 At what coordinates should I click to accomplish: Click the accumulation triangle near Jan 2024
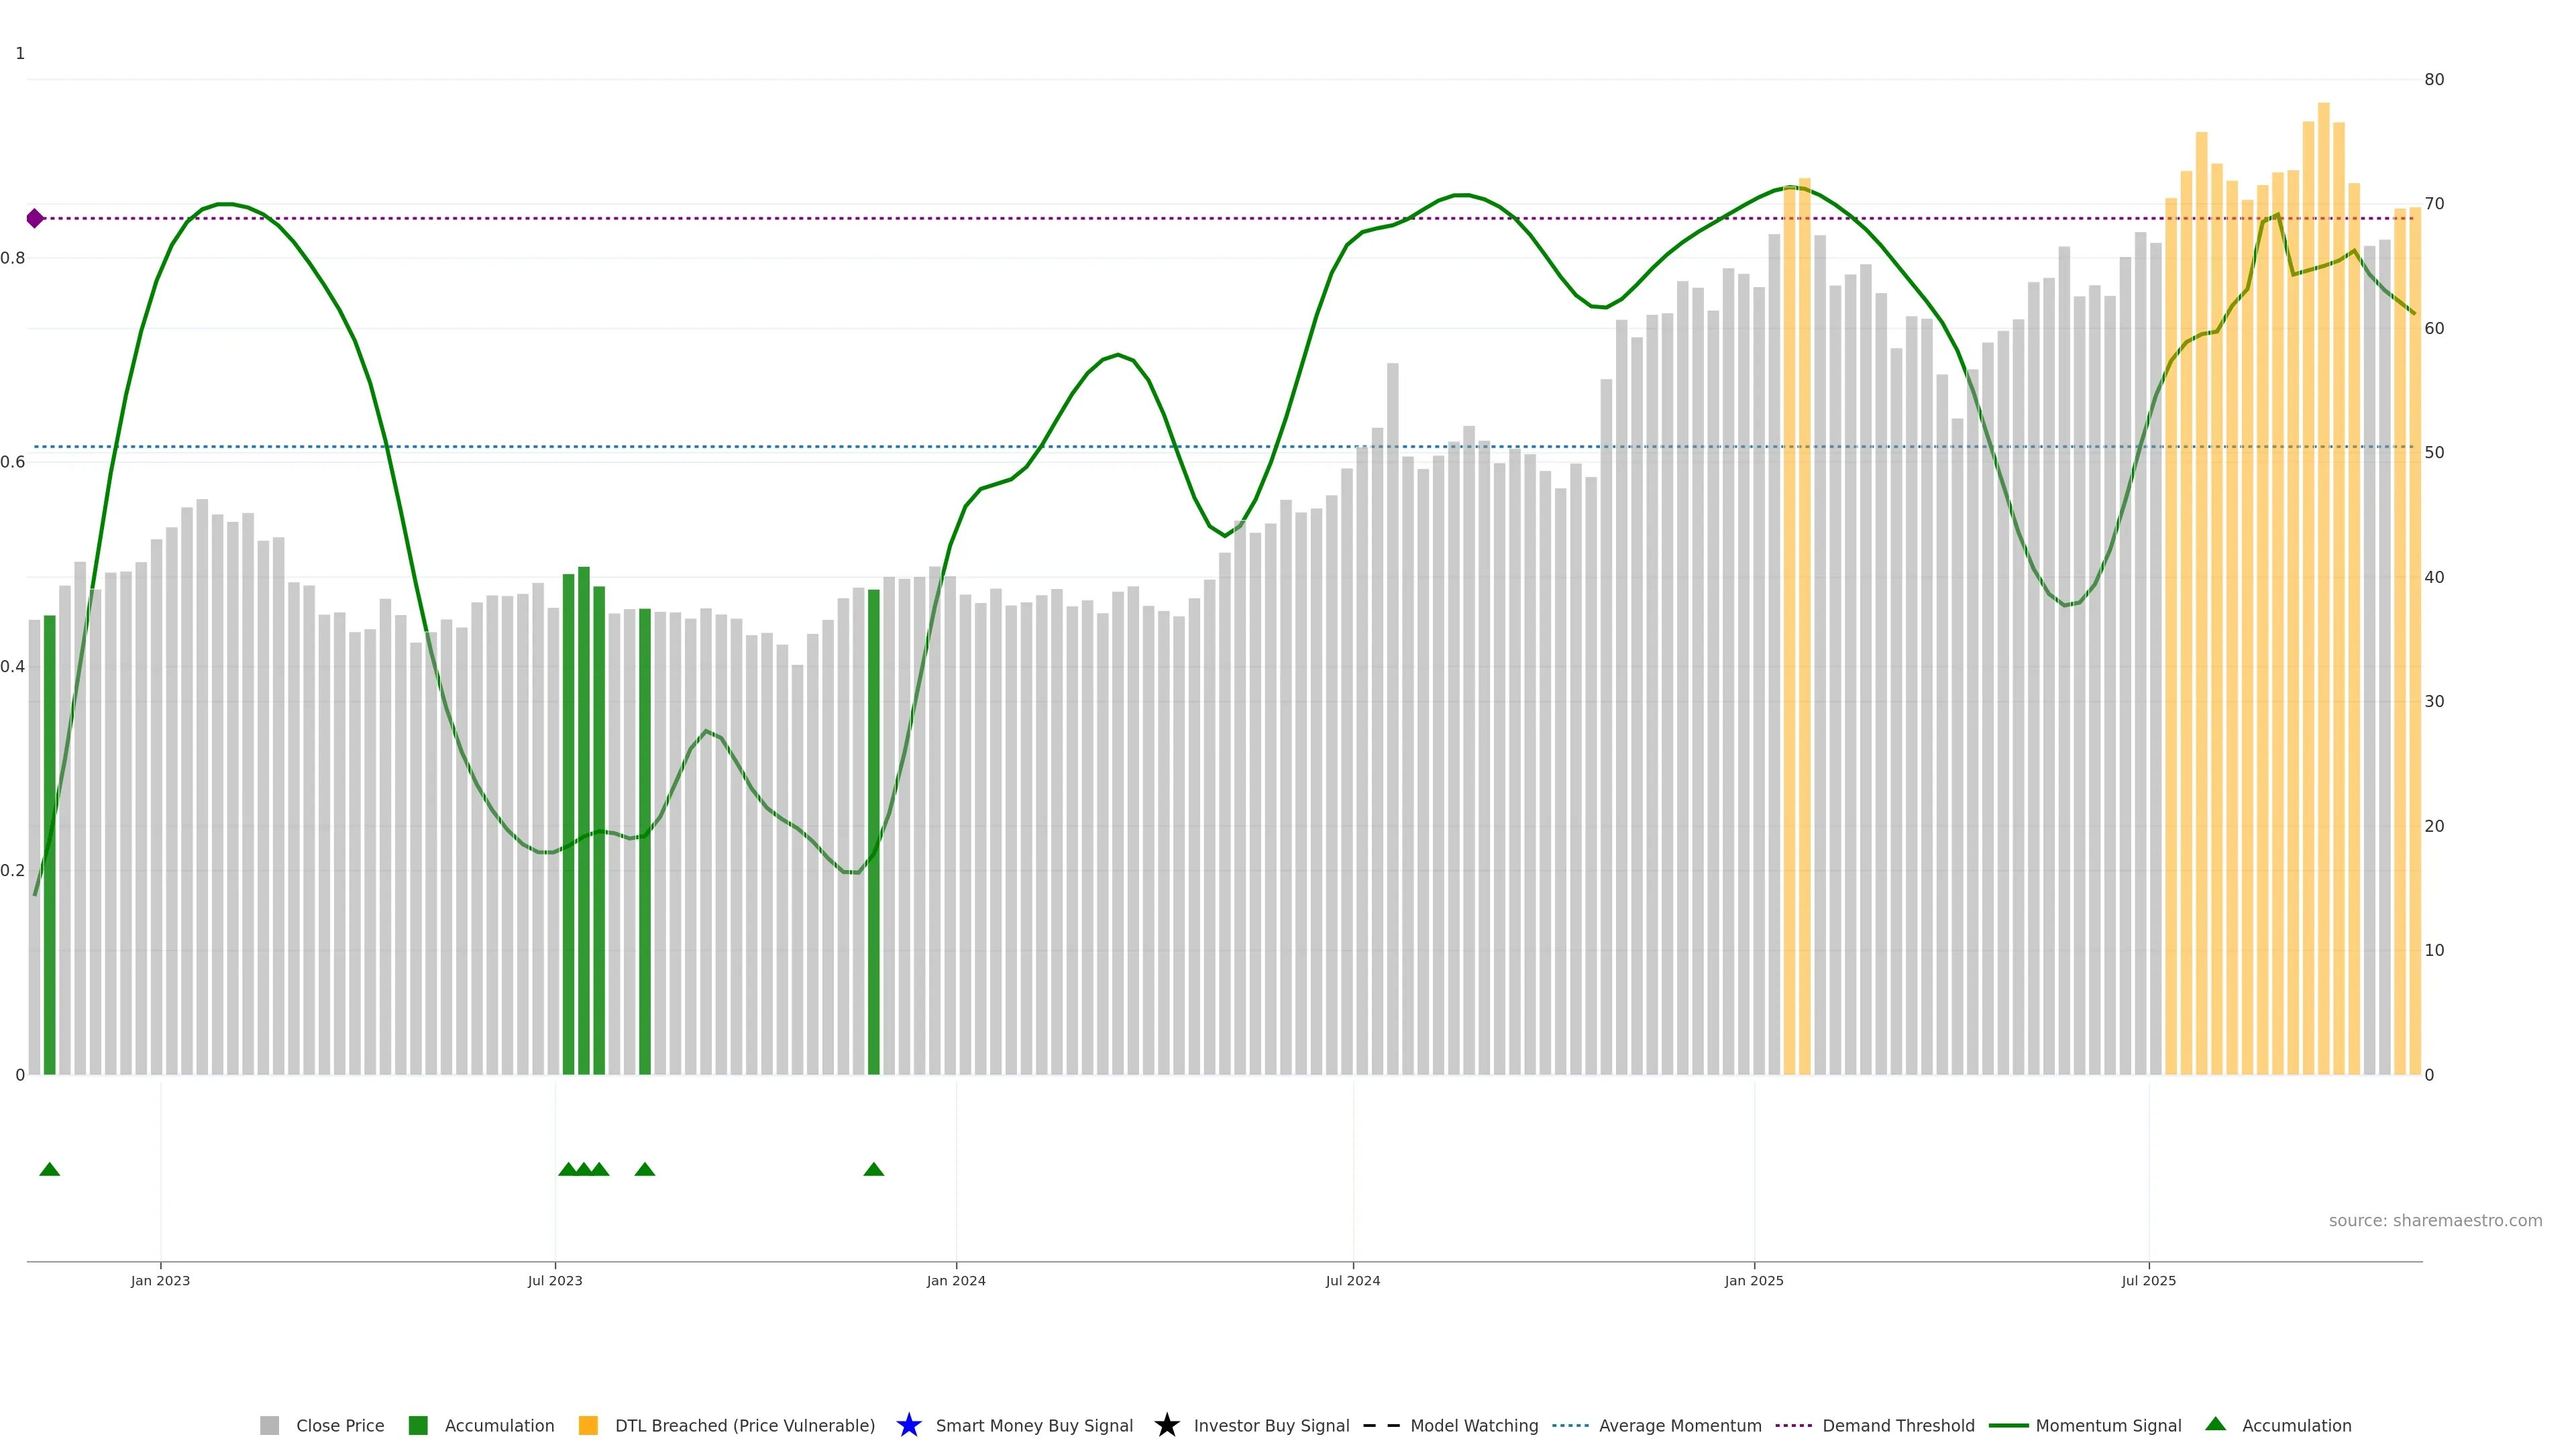[x=873, y=1169]
